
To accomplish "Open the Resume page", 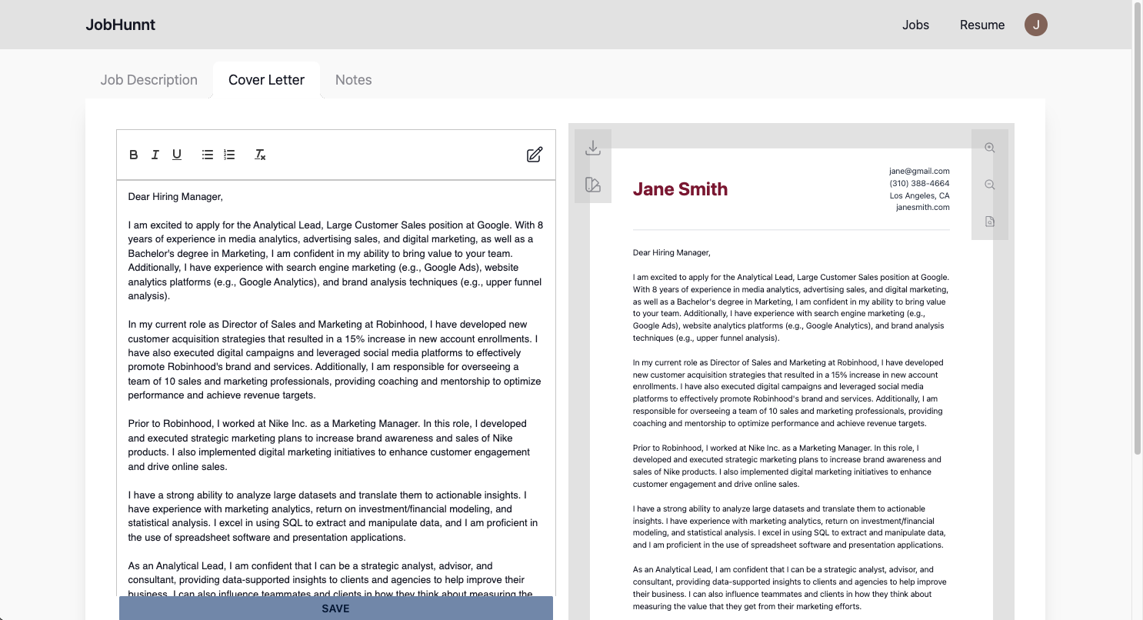I will click(x=982, y=25).
